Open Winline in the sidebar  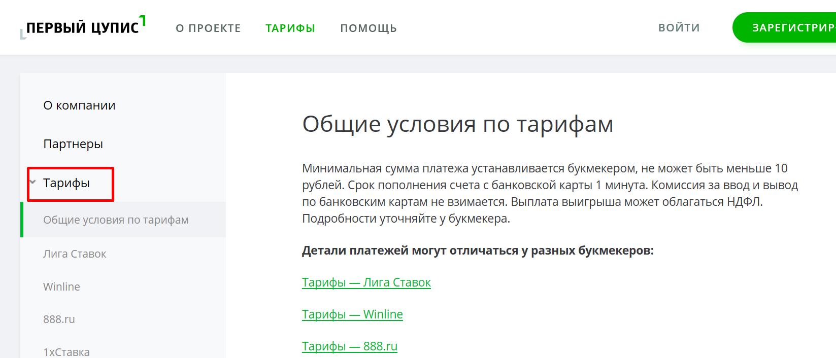point(61,287)
